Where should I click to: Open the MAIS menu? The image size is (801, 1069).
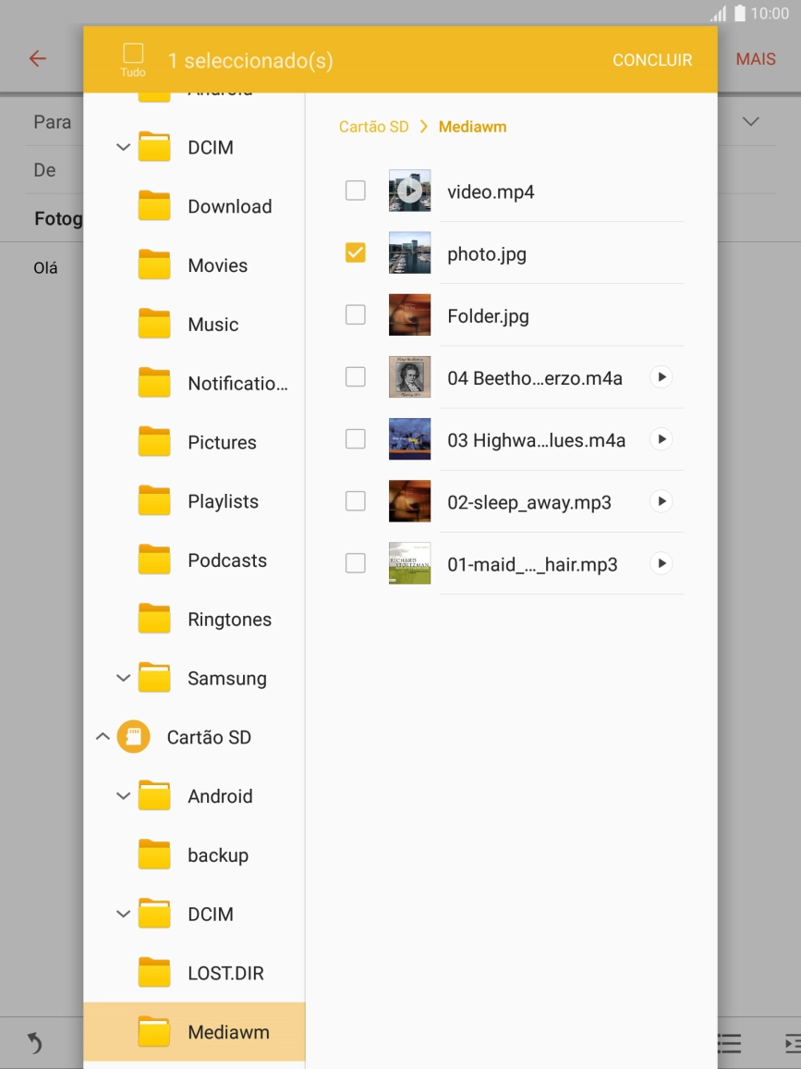[x=755, y=59]
